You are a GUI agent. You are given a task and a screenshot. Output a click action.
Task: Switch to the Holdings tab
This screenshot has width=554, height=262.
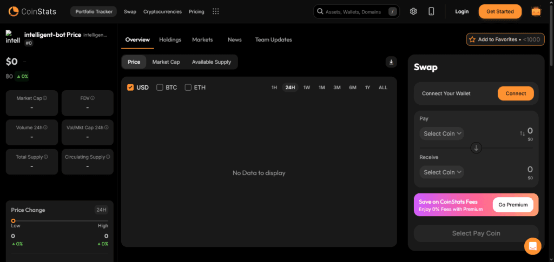point(170,40)
